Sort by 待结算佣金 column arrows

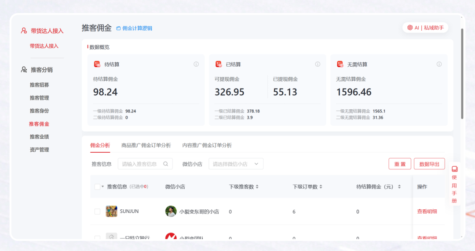(x=399, y=187)
